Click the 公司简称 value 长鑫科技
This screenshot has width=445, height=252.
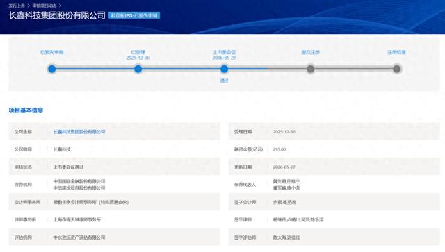[x=62, y=149]
